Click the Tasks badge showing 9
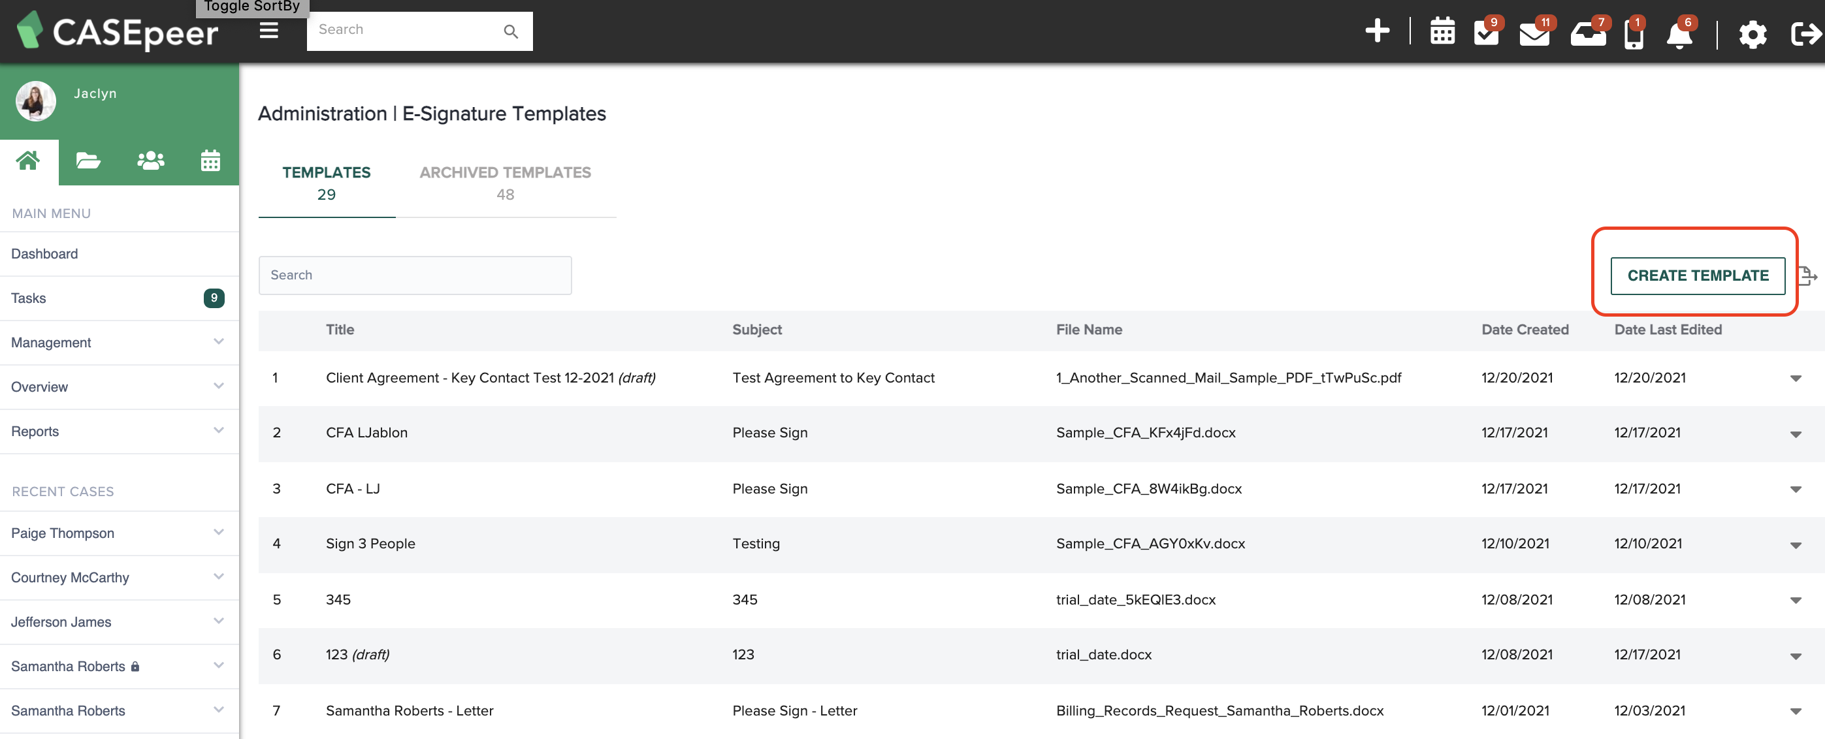This screenshot has height=739, width=1825. pyautogui.click(x=214, y=298)
